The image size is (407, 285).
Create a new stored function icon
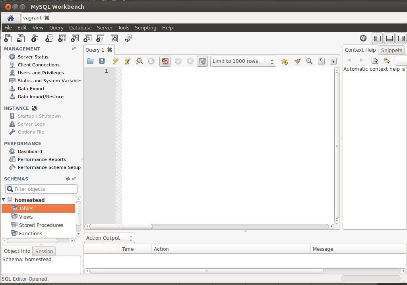pyautogui.click(x=100, y=38)
